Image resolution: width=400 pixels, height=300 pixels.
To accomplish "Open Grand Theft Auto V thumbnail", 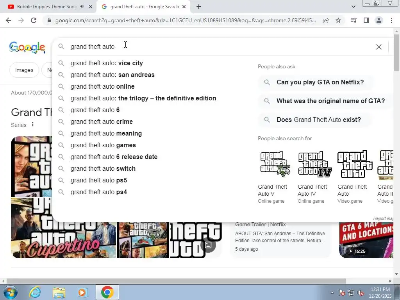I will pos(275,164).
